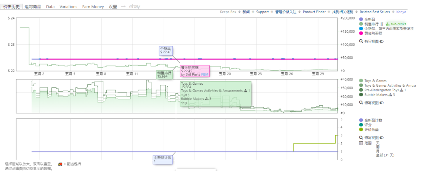421x171 pixels.
Task: Click the pink 黄金购买框 legend swatch
Action: 361,33
